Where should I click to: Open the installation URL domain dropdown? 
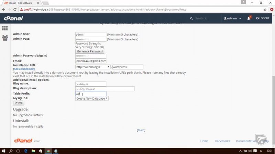(93, 67)
